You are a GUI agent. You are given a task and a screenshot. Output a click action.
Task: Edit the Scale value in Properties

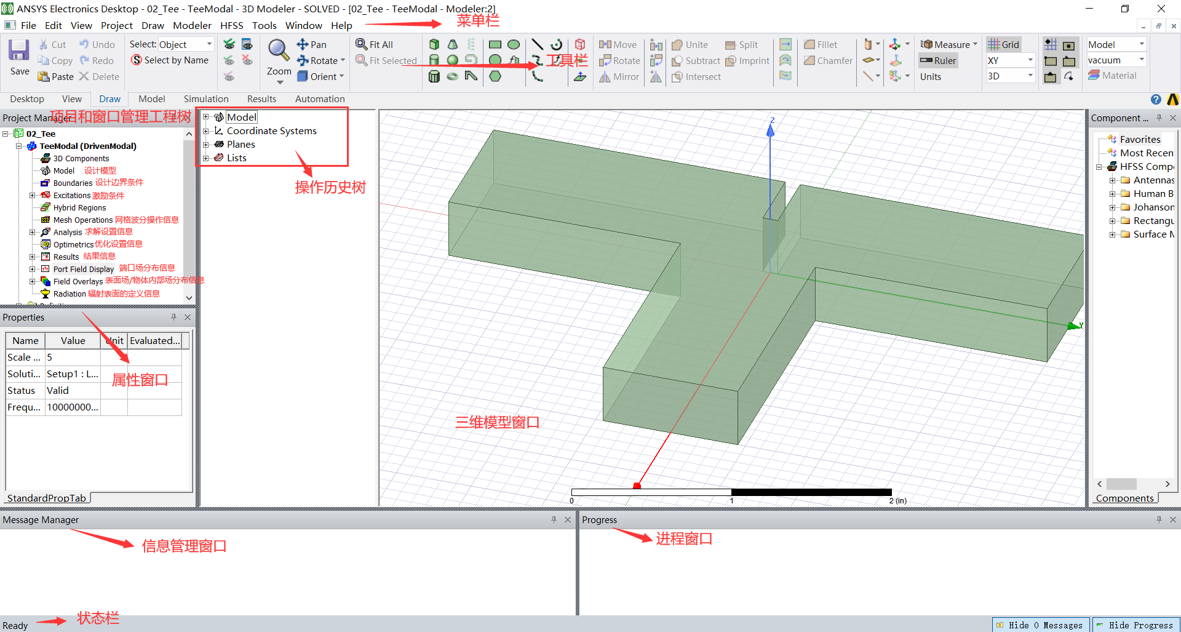pos(73,357)
